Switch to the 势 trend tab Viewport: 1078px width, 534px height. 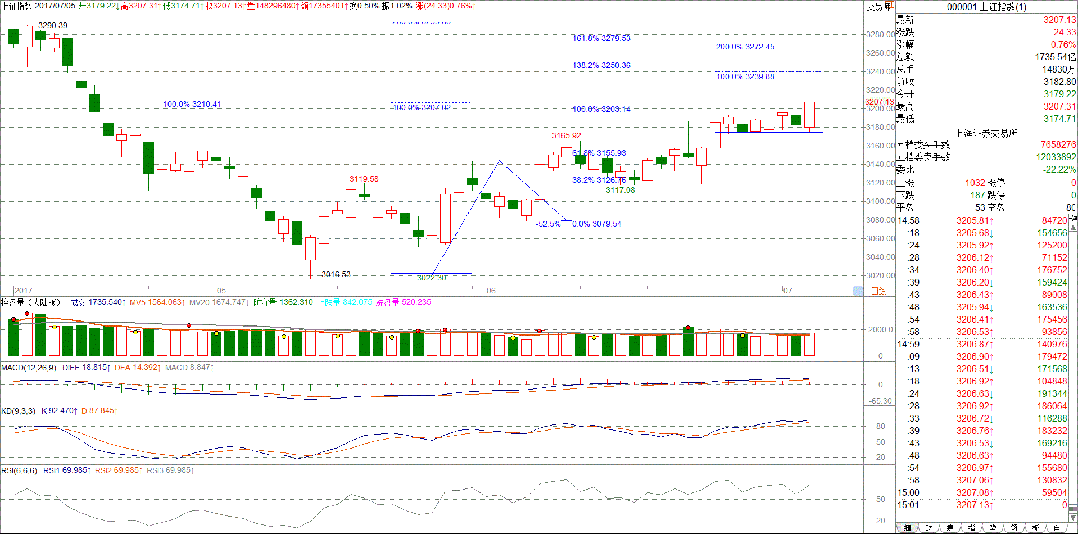click(x=993, y=528)
